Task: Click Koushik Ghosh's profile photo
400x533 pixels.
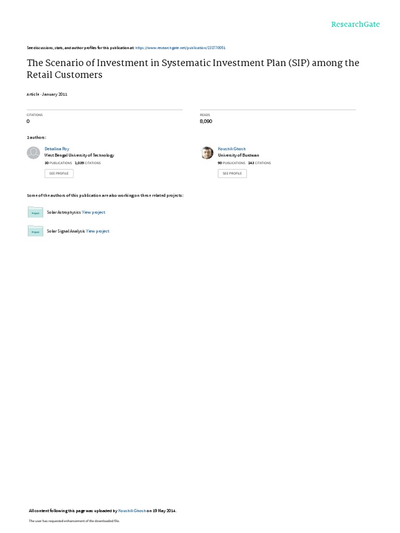Action: [207, 153]
